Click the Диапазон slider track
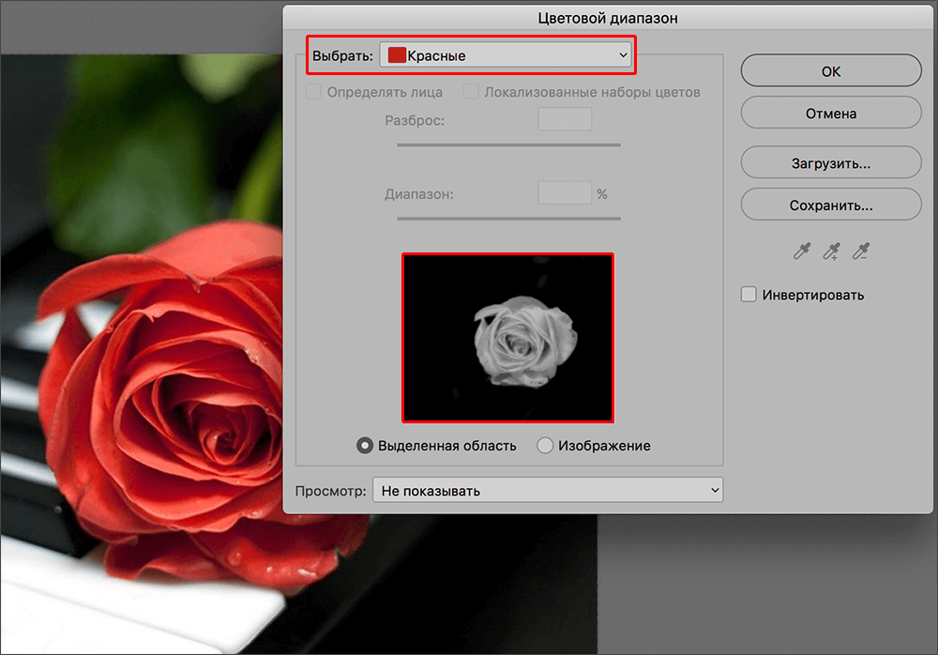The height and width of the screenshot is (655, 938). tap(507, 218)
